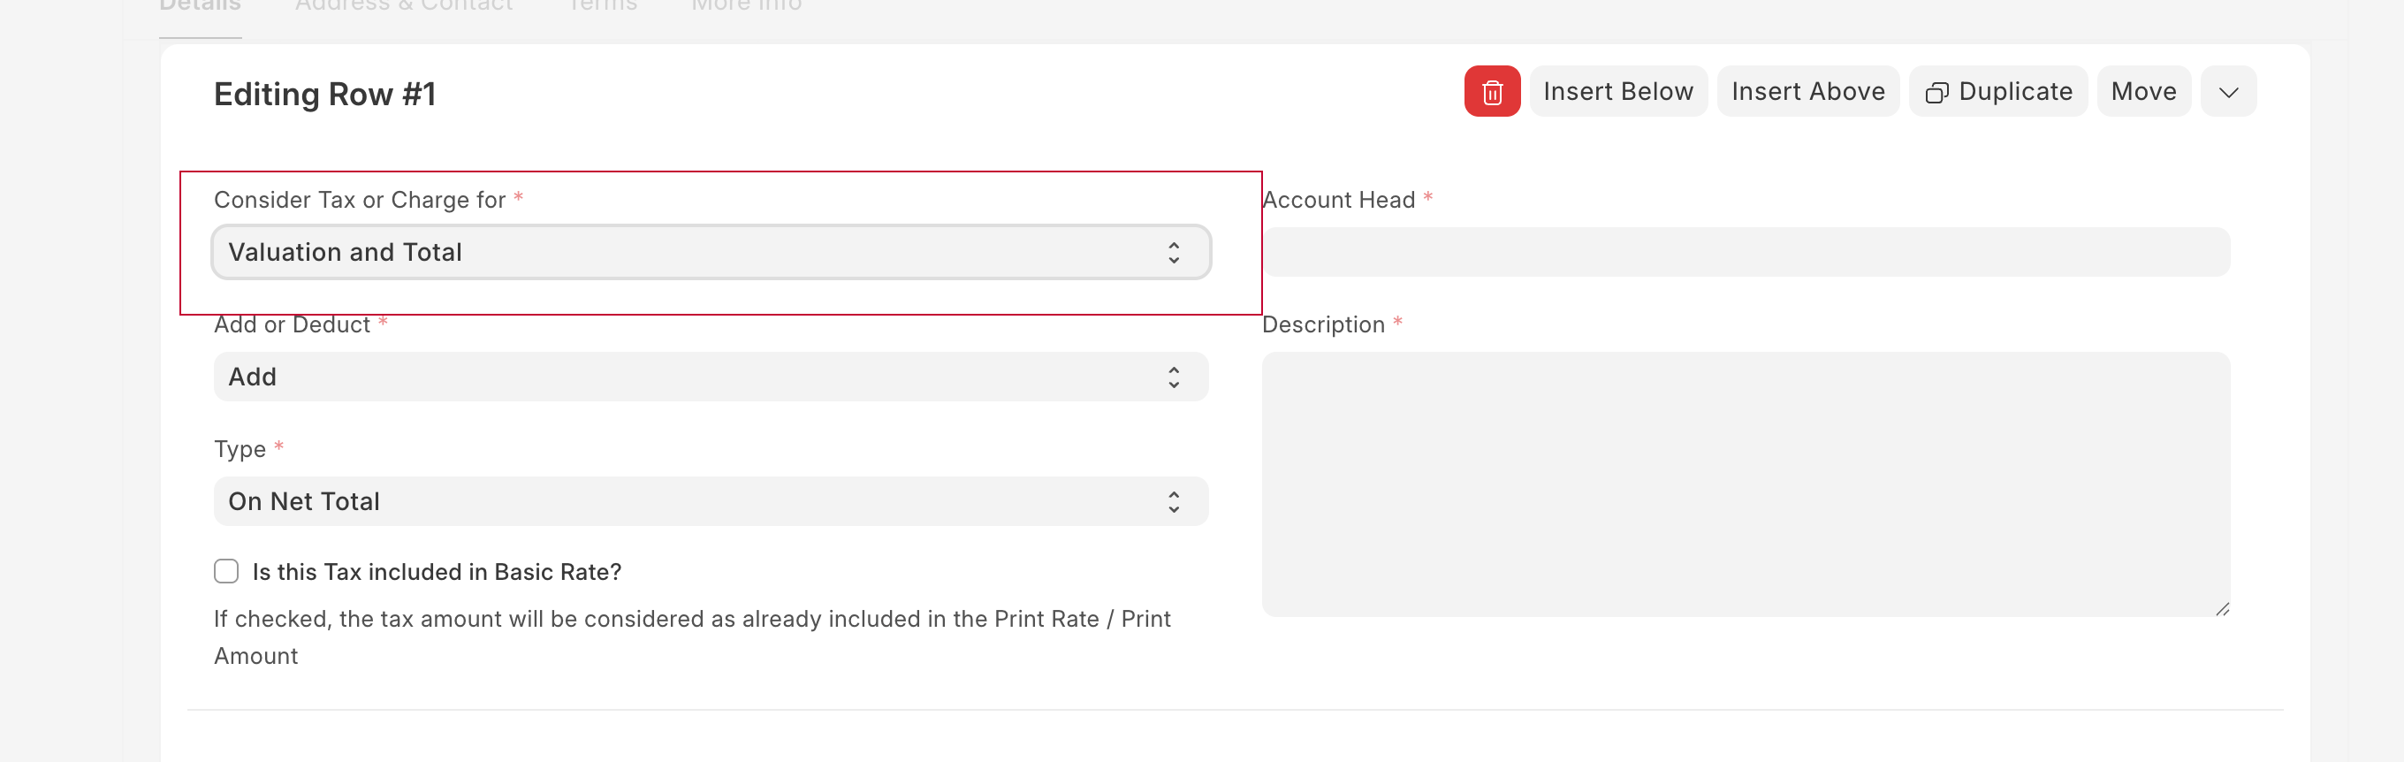Delete the row with the red trash icon
This screenshot has width=2404, height=762.
pyautogui.click(x=1491, y=92)
